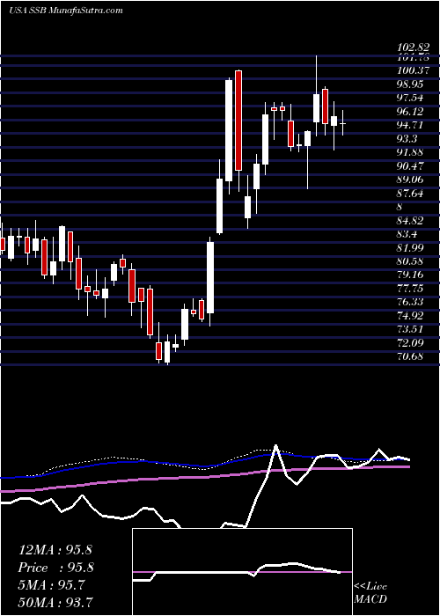Image resolution: width=440 pixels, height=616 pixels.
Task: Click the 93.3 price axis label
Action: (407, 139)
